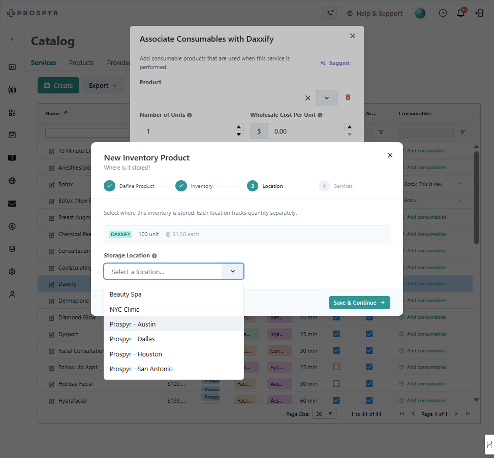Click the globe icon in sidebar
Image resolution: width=494 pixels, height=458 pixels.
click(12, 181)
